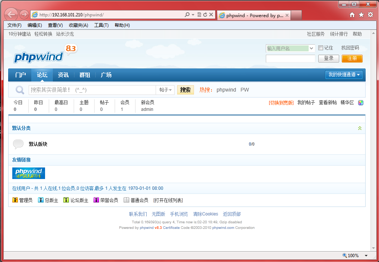The width and height of the screenshot is (379, 262).
Task: Switch to the 论坛 nav tab
Action: click(x=42, y=75)
